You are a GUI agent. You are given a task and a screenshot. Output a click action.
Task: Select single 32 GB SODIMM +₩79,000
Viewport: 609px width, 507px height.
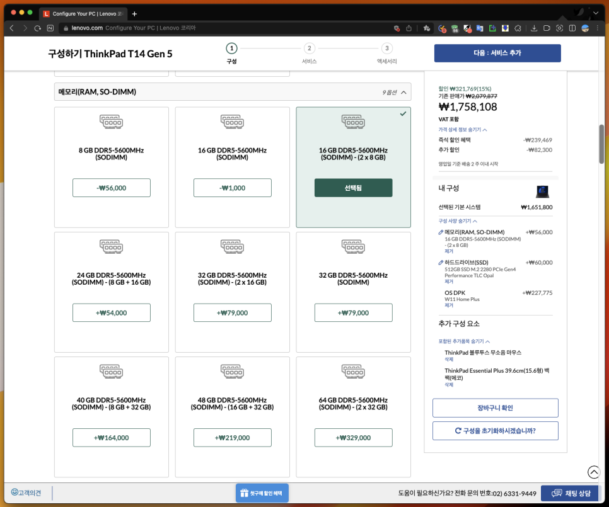354,312
